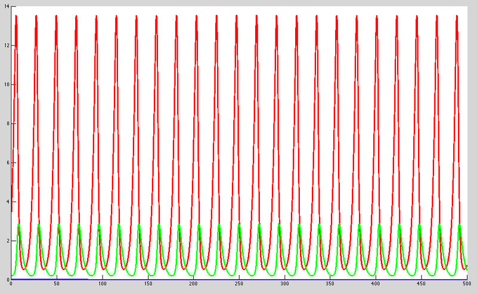Click the x-axis tick label 350
Viewport: 477px width, 294px height.
click(330, 285)
